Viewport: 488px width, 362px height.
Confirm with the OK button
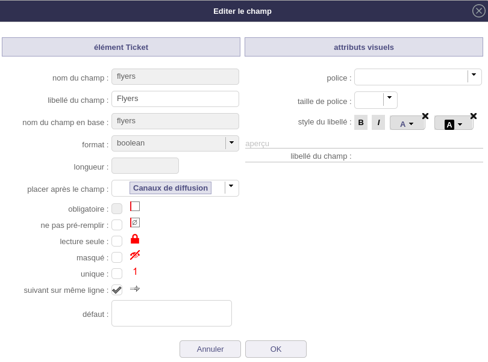tap(276, 349)
